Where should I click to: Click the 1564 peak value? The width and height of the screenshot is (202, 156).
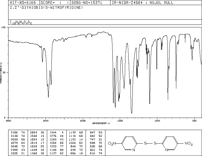(34, 139)
